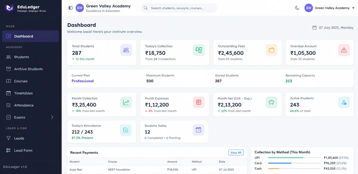This screenshot has width=358, height=174.
Task: Click the Sessions Today calendar icon
Action: point(198,130)
